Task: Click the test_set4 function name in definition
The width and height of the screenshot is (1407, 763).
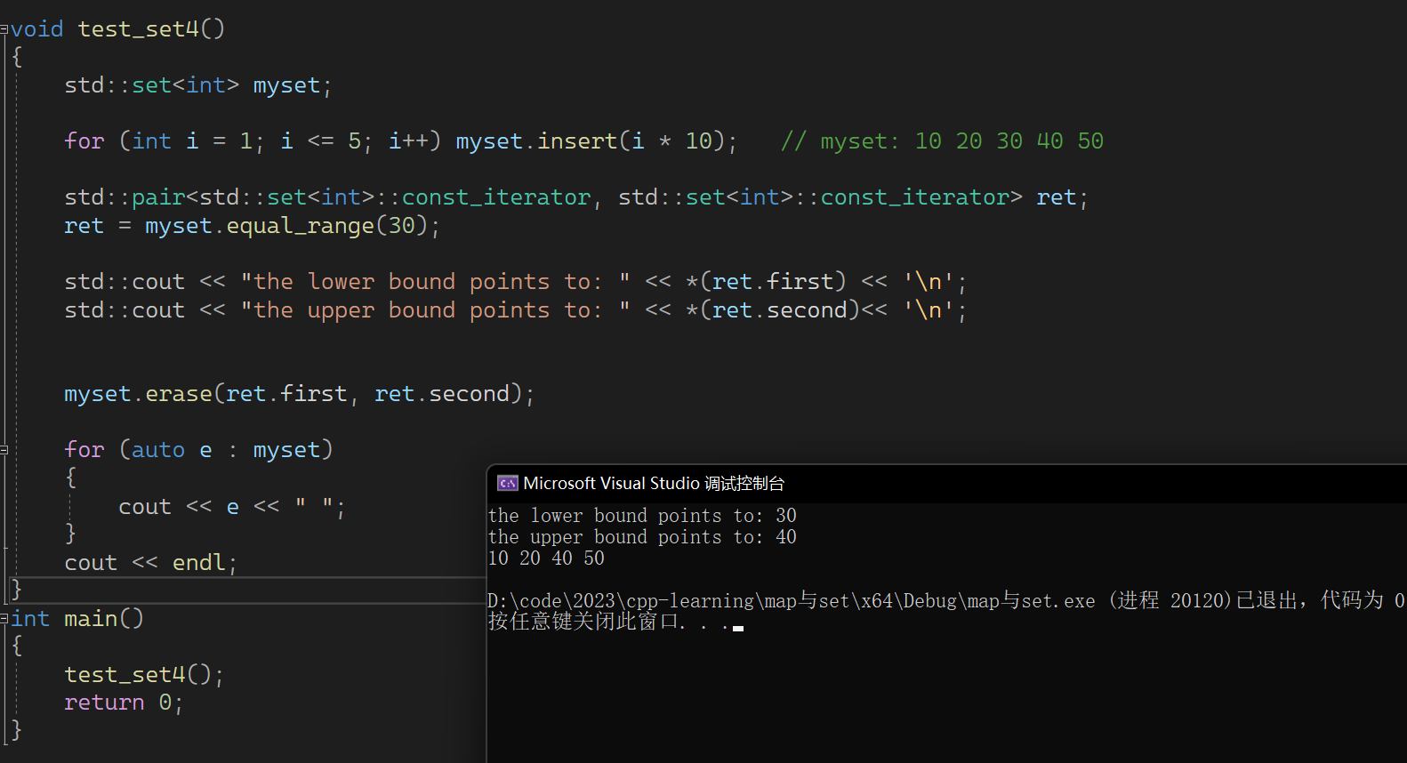Action: coord(139,29)
